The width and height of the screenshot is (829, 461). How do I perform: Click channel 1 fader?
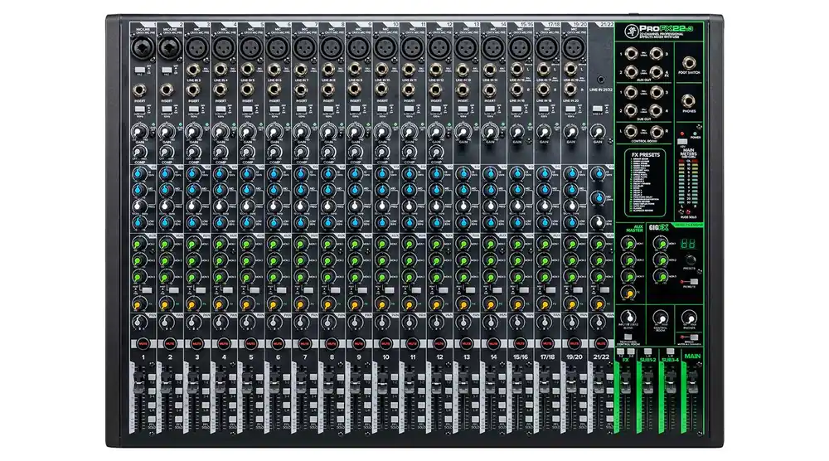(x=138, y=381)
